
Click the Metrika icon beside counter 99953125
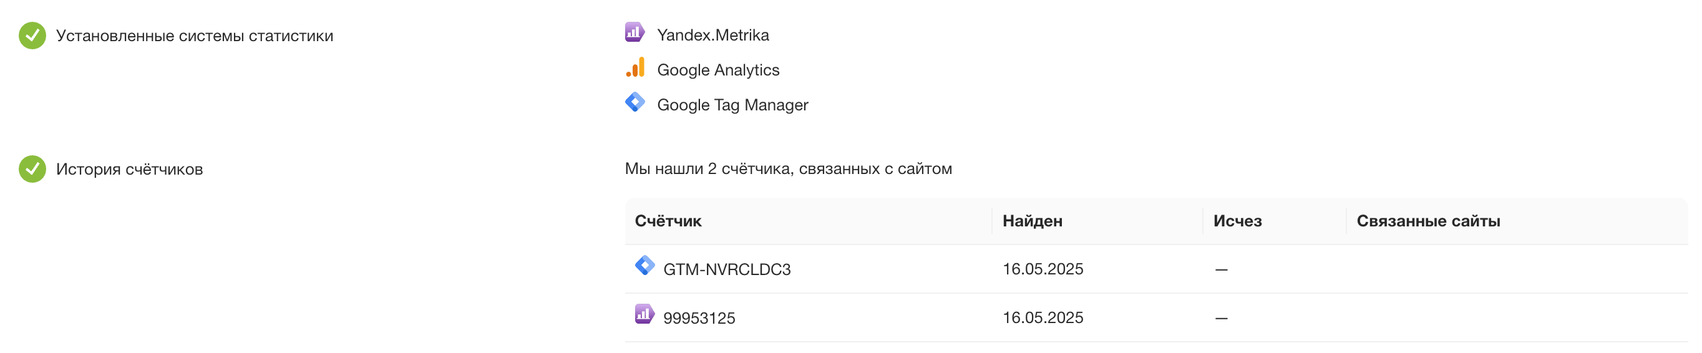[644, 314]
